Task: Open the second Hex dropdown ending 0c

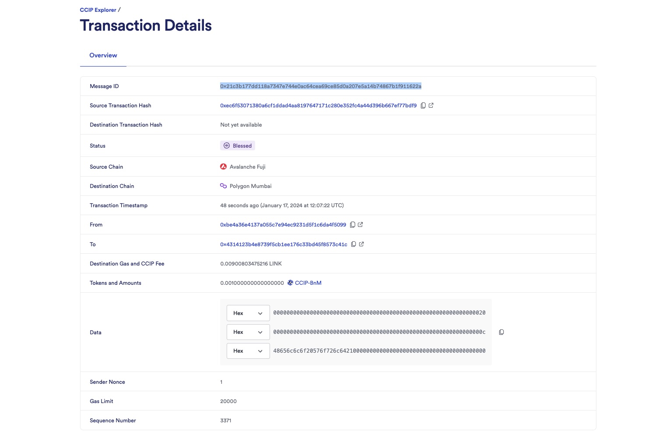Action: pyautogui.click(x=248, y=332)
